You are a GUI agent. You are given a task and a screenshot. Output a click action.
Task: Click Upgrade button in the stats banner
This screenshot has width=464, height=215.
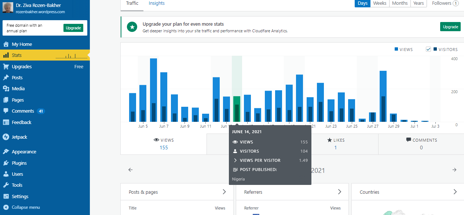(450, 27)
